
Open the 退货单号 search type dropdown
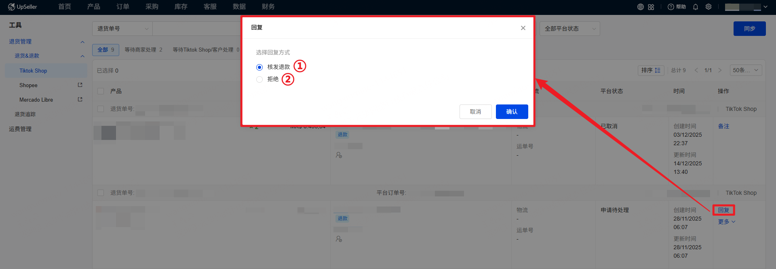(x=122, y=29)
